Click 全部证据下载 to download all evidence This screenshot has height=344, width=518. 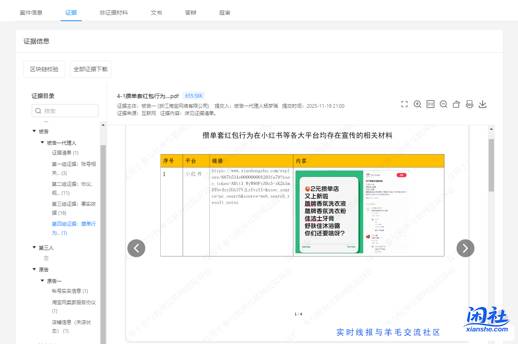[x=90, y=69]
